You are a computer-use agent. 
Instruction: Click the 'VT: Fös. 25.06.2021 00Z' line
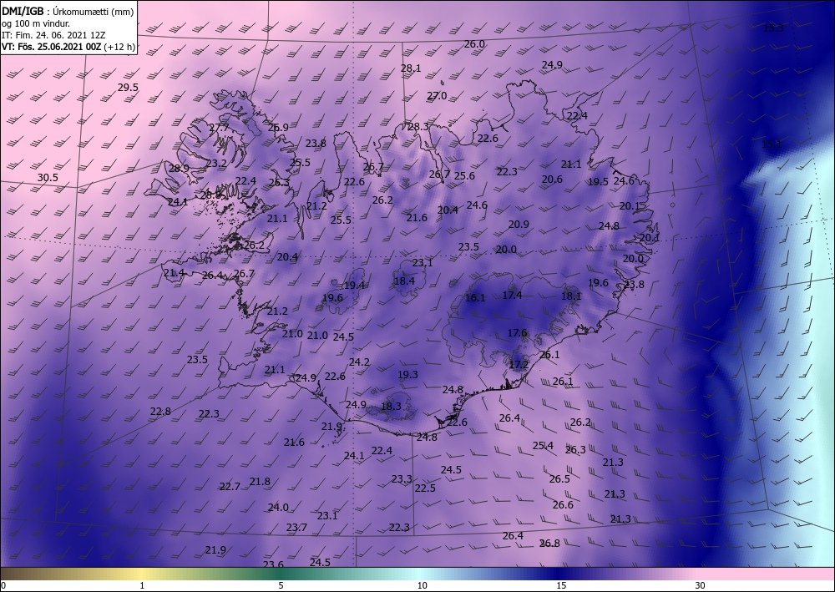pos(51,47)
